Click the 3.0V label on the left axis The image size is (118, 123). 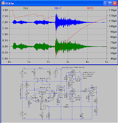click(x=5, y=10)
